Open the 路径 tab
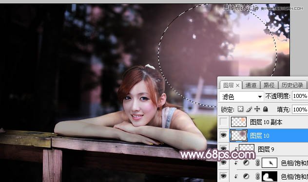The height and width of the screenshot is (182, 308). [x=269, y=85]
